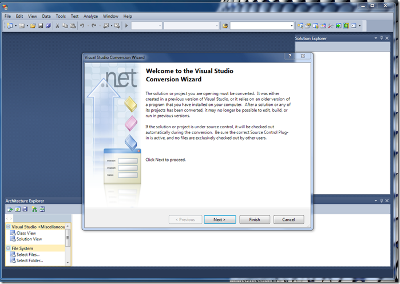Screen dimensions: 400x284
Task: Click the Paste clipboard icon
Action: point(73,26)
